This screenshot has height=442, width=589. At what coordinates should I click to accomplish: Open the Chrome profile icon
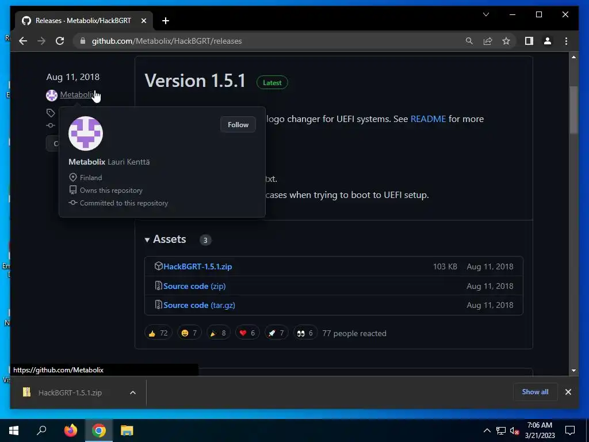[x=548, y=41]
